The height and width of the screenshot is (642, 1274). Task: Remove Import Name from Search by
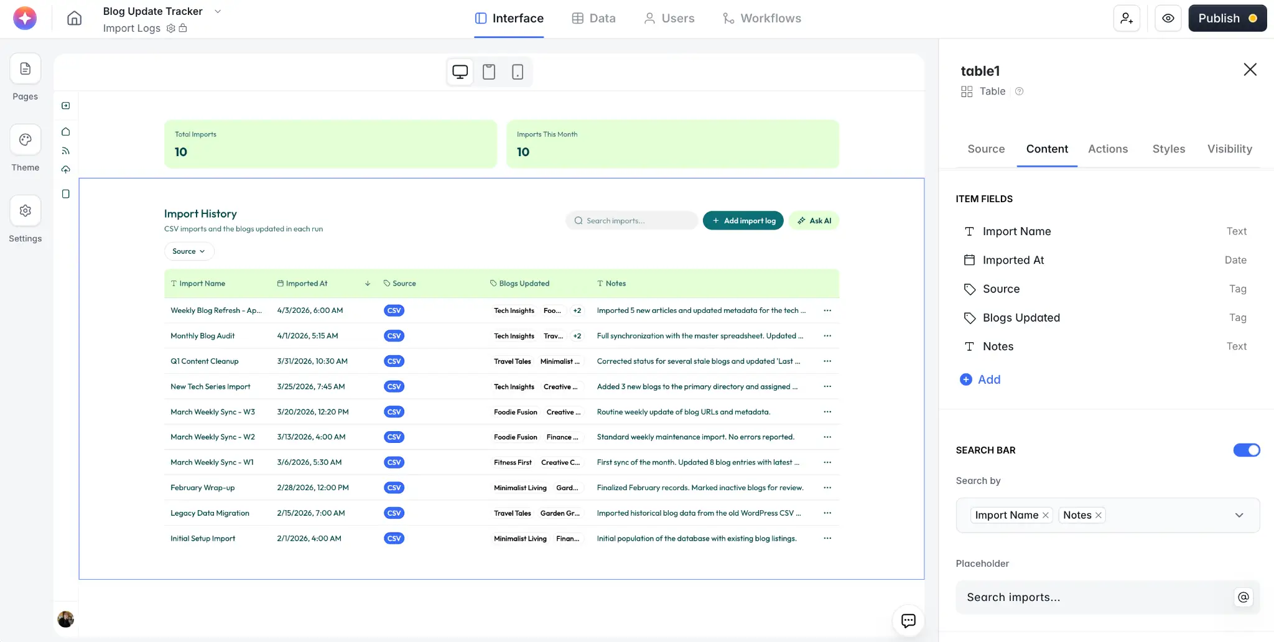(1046, 515)
